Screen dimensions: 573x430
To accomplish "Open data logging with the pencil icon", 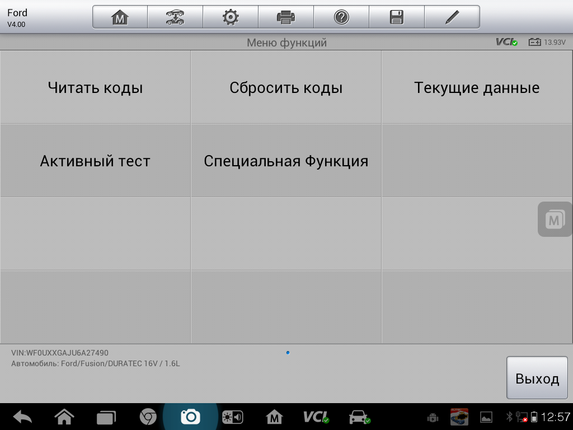I will (x=452, y=17).
